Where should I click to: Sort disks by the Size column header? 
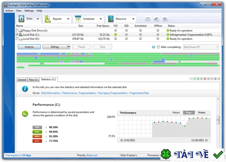point(81,26)
